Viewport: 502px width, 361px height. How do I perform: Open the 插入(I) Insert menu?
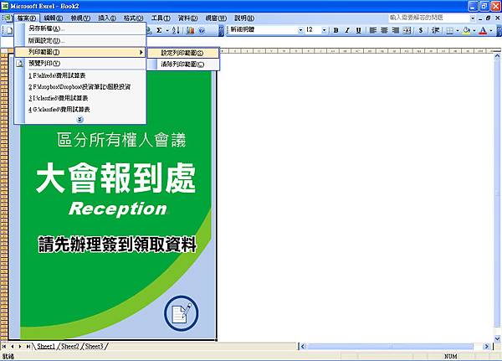106,18
